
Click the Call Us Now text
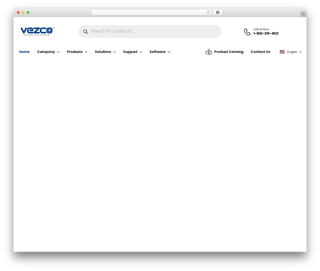point(261,29)
